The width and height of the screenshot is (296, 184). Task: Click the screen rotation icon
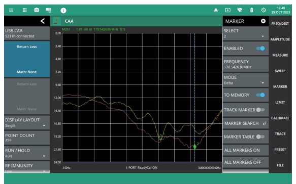pyautogui.click(x=264, y=10)
